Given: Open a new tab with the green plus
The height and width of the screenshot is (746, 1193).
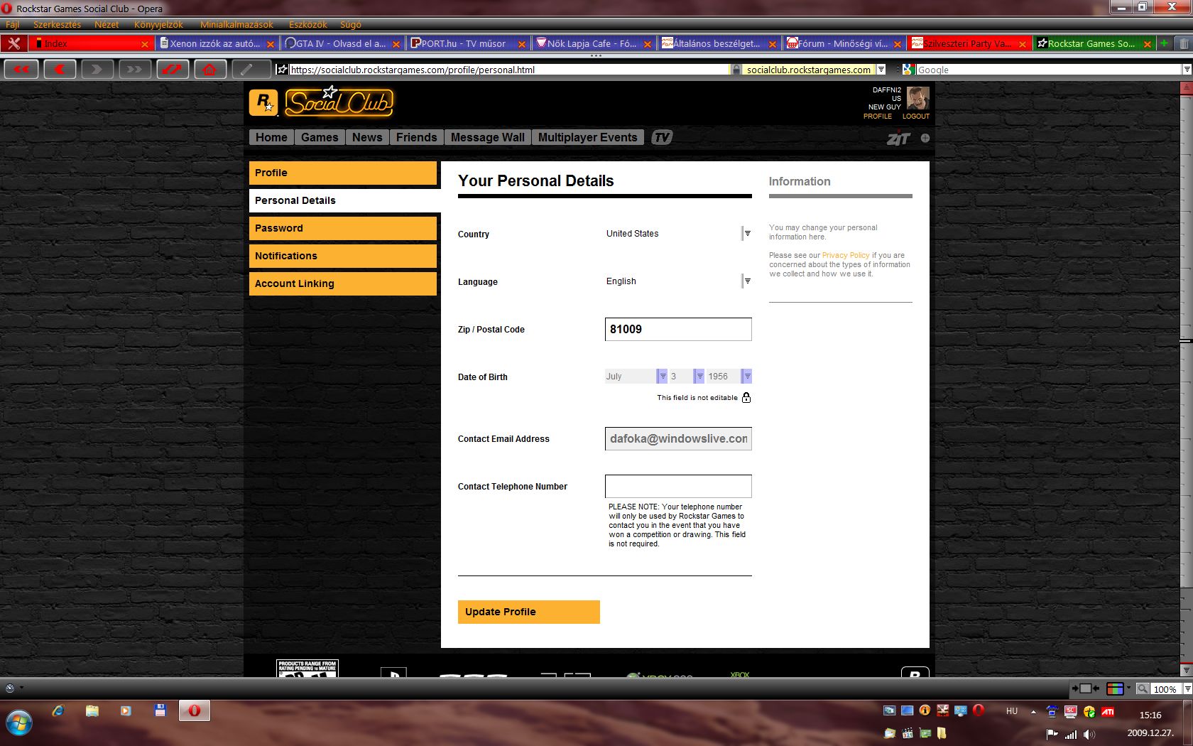Looking at the screenshot, I should (1164, 43).
